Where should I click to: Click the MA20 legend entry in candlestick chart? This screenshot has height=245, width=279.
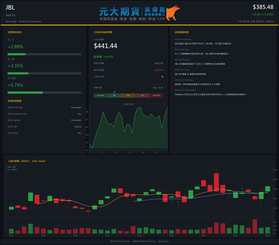(x=12, y=169)
